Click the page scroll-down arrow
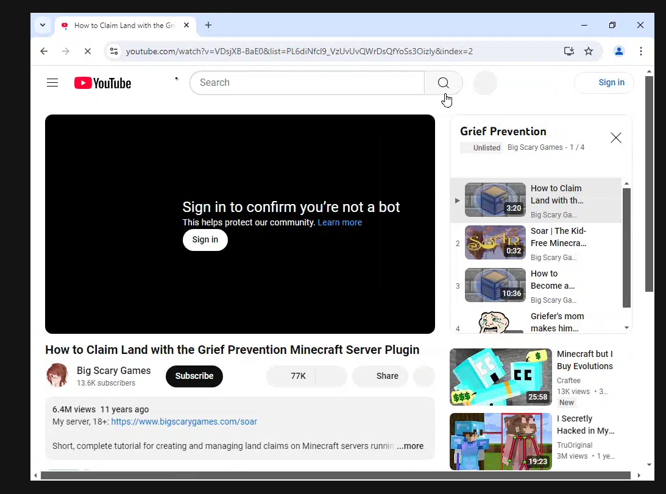The height and width of the screenshot is (494, 666). (x=649, y=465)
